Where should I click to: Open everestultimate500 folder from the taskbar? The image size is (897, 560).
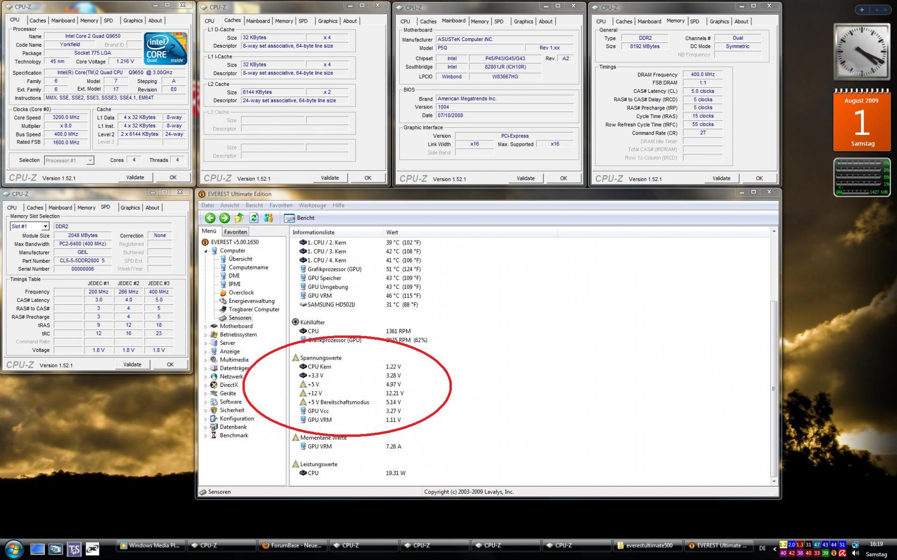point(647,546)
